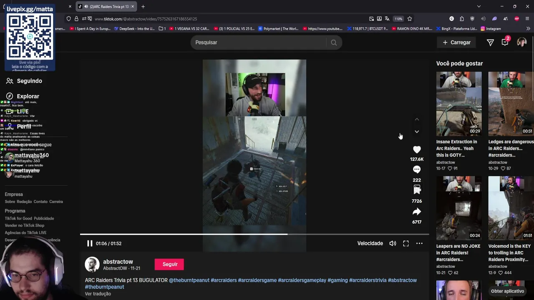Open a new browser tab with plus
The height and width of the screenshot is (300, 534).
click(x=143, y=7)
